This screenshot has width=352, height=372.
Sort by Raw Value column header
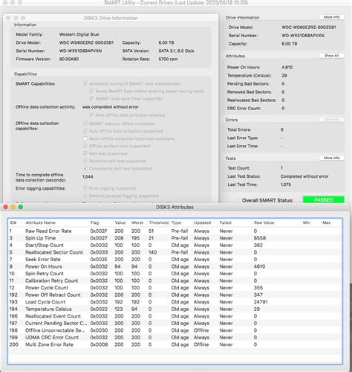tap(277, 222)
